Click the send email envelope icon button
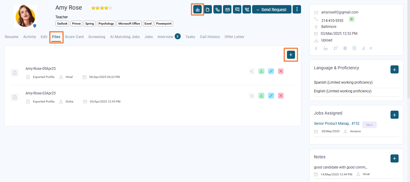410x182 pixels. [228, 10]
